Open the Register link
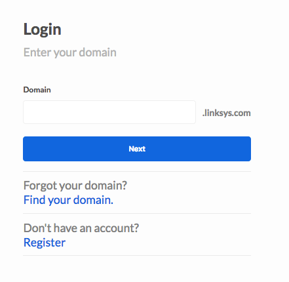289x282 pixels. tap(45, 243)
